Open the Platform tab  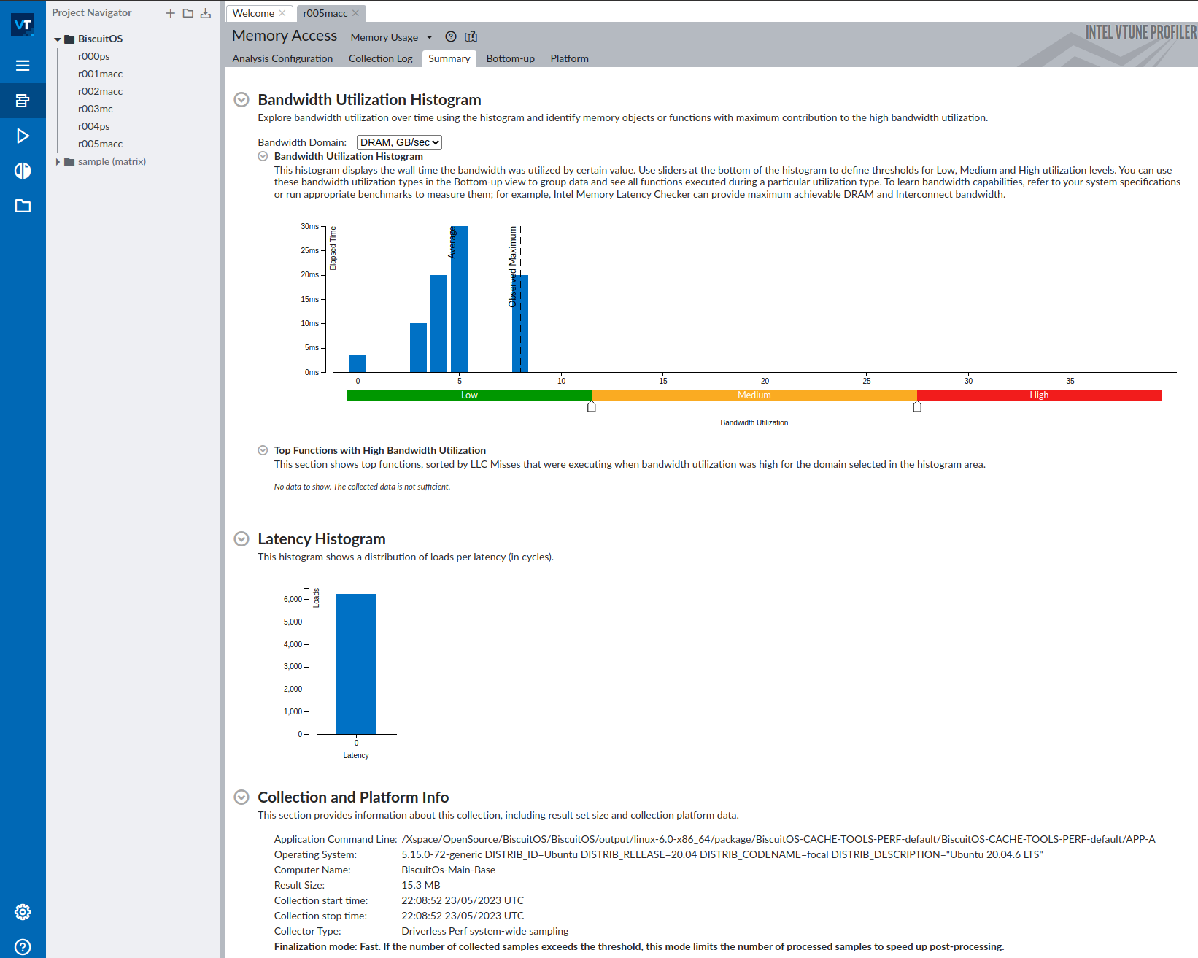tap(569, 58)
